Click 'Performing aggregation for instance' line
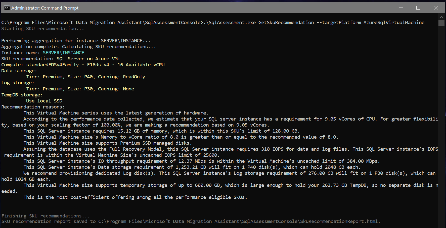This screenshot has width=446, height=228. 76,41
